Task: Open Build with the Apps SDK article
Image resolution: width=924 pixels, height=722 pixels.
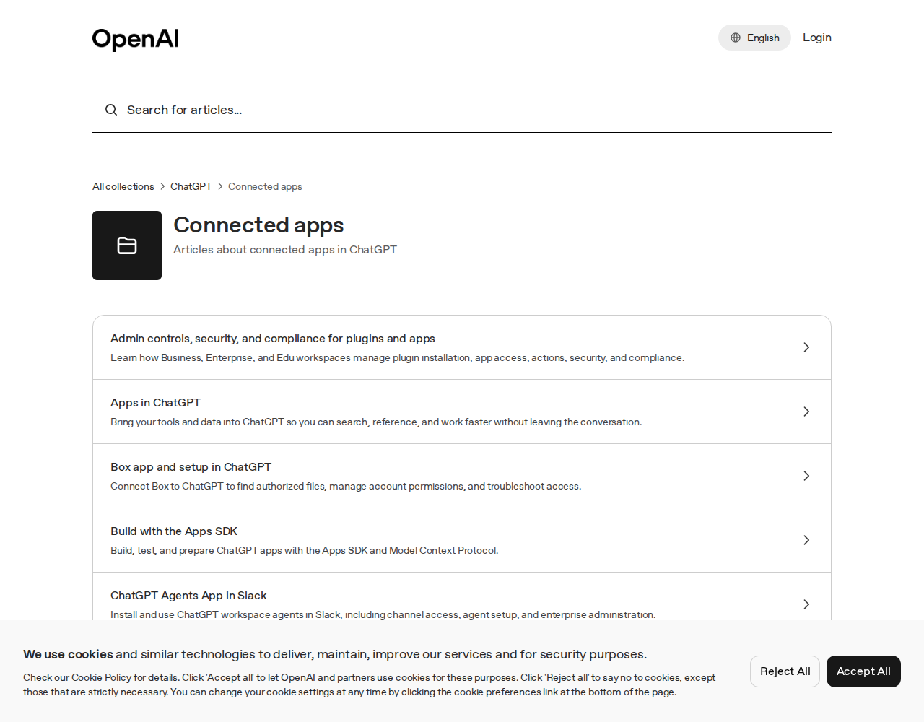Action: pyautogui.click(x=462, y=540)
